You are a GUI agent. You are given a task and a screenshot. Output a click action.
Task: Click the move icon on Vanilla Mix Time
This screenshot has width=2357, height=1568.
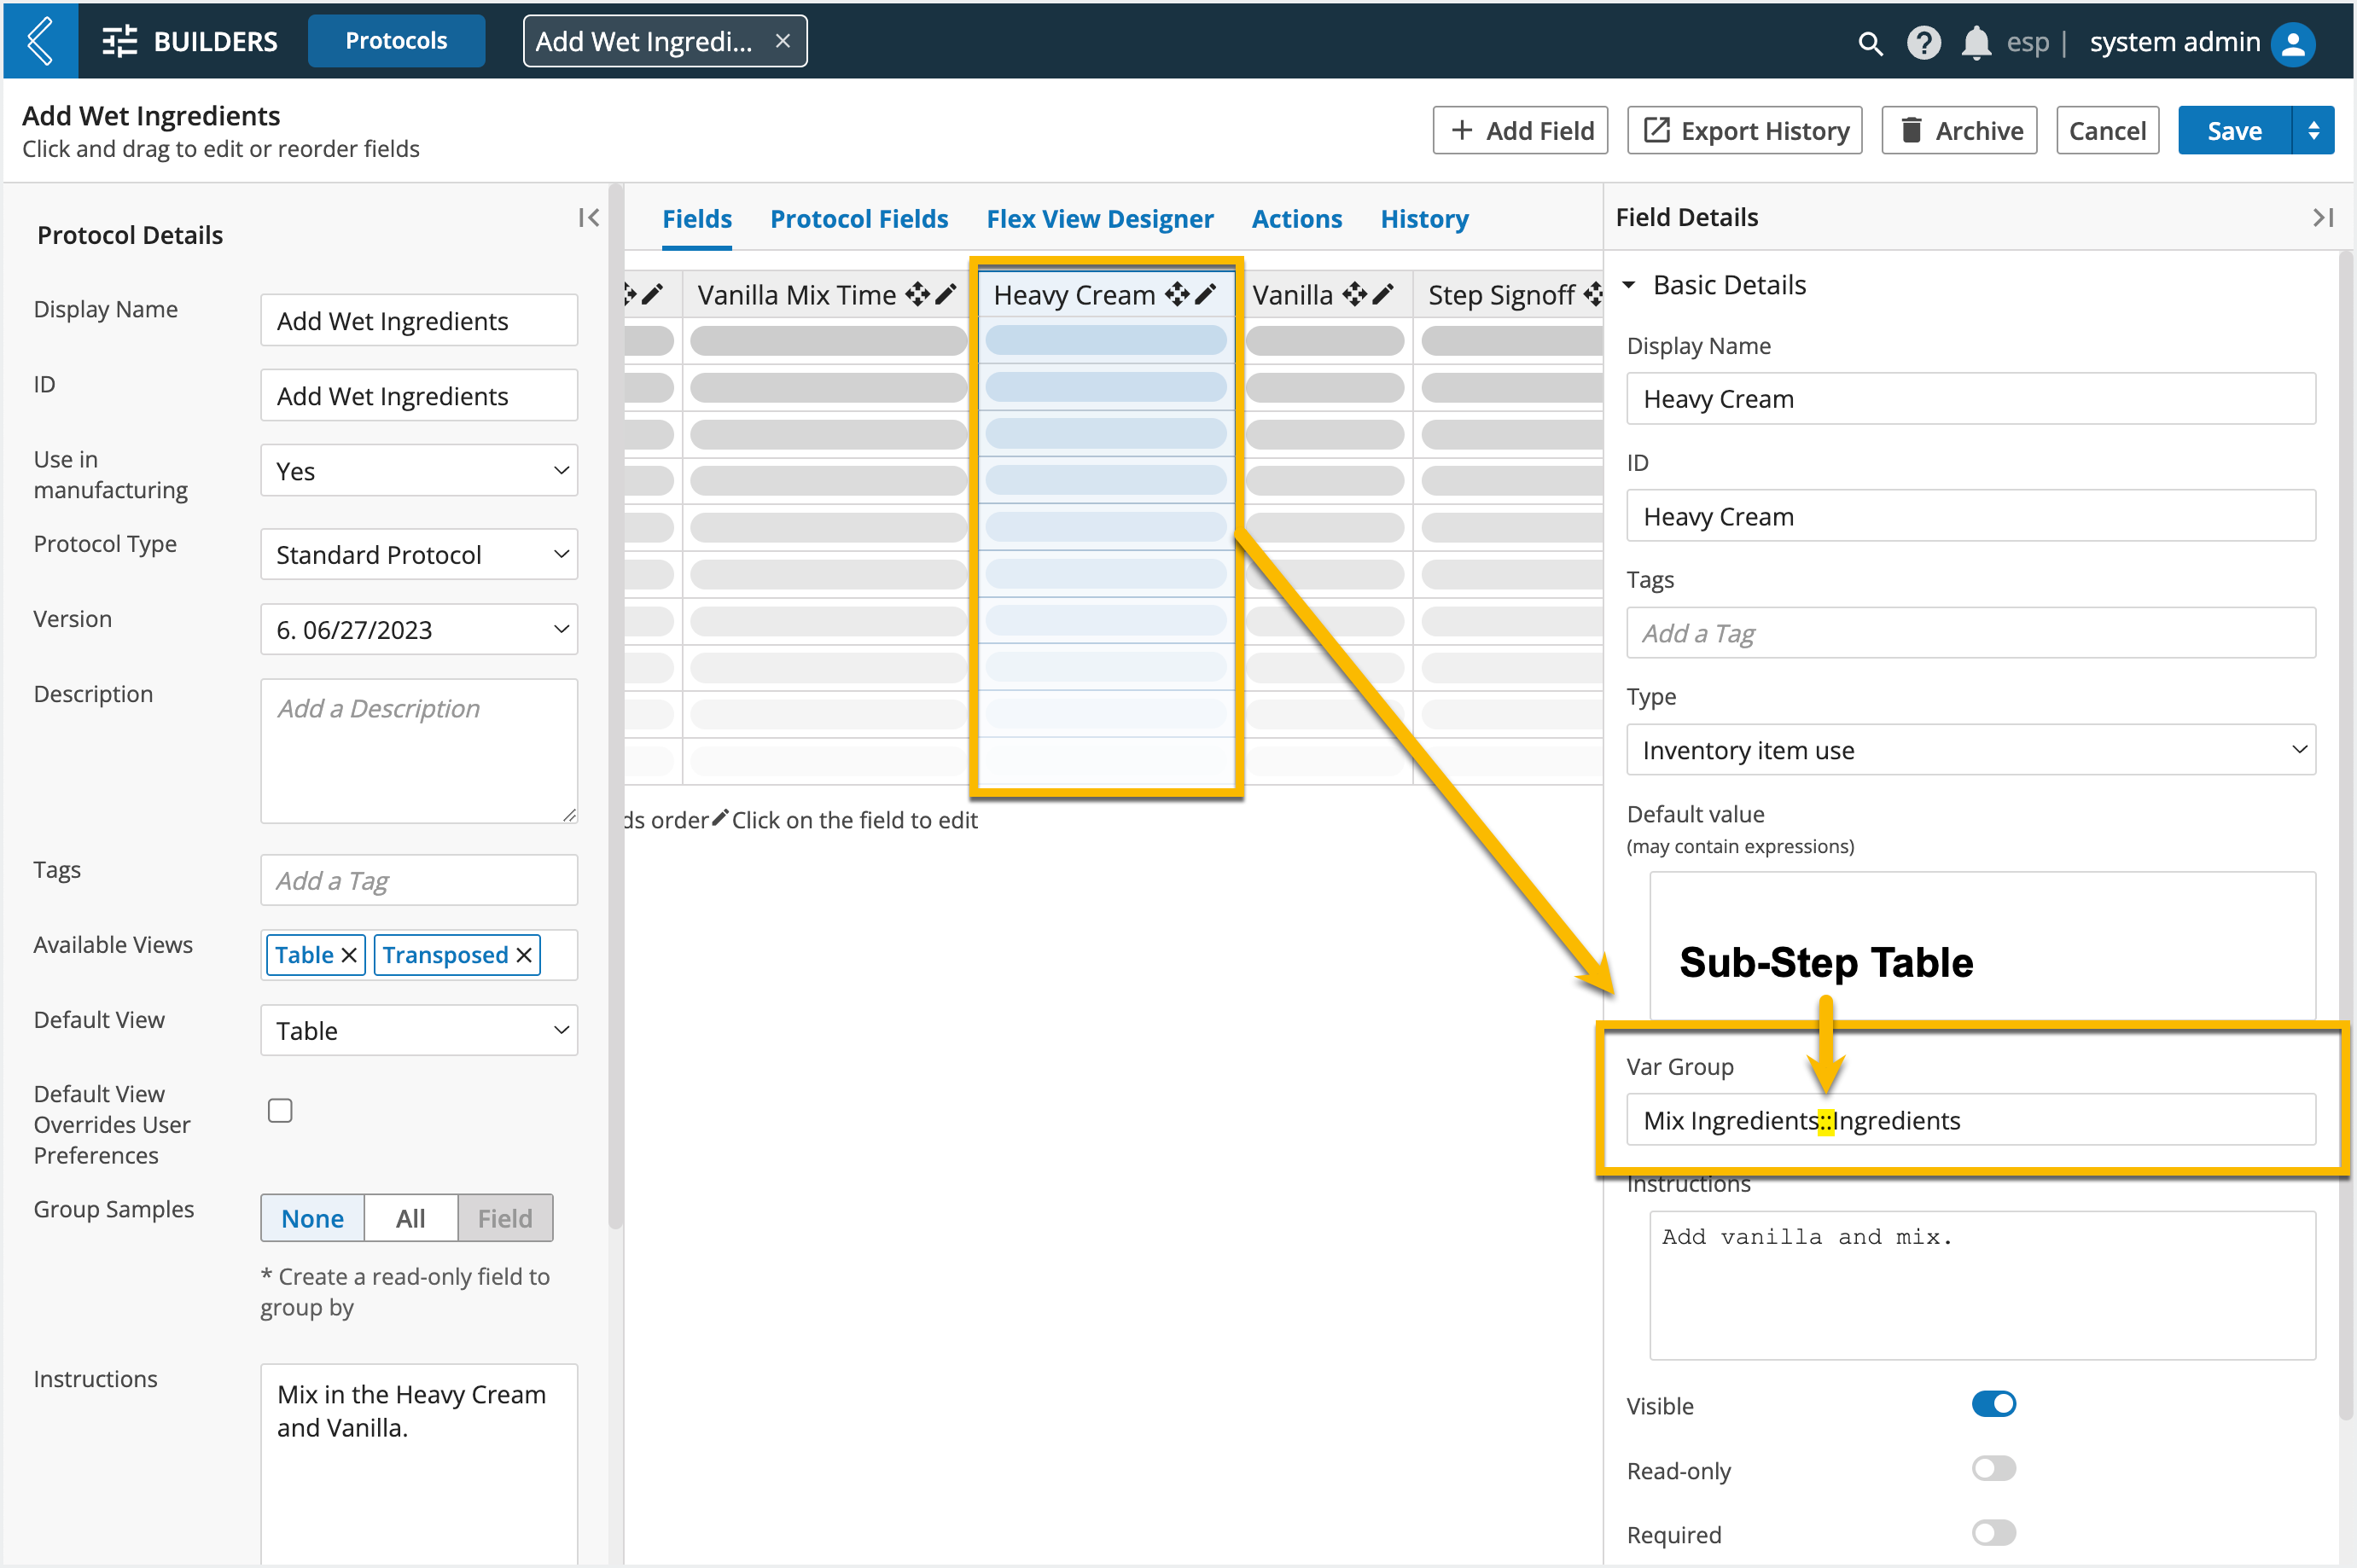[x=917, y=294]
